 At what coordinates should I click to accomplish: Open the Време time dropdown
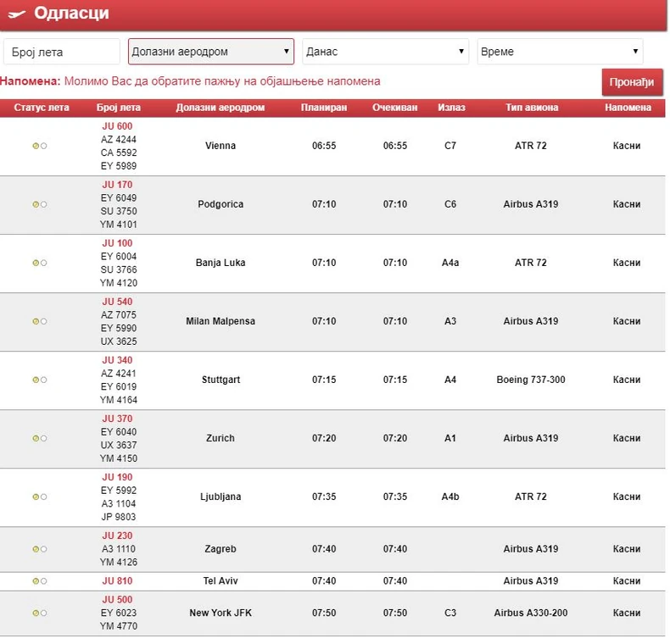tap(560, 52)
